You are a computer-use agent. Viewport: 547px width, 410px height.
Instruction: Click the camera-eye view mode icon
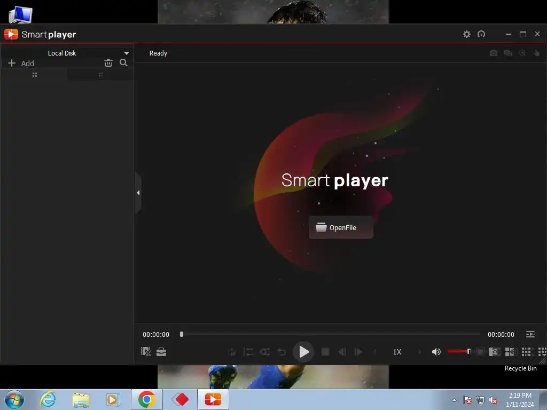point(494,352)
